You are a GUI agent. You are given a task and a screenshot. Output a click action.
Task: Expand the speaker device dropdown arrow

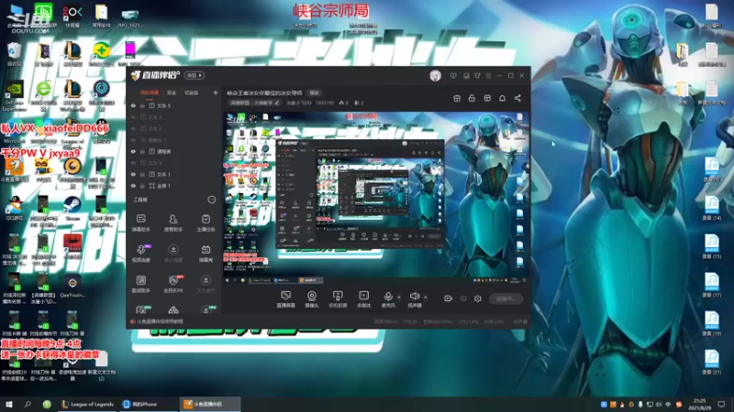[x=425, y=297]
